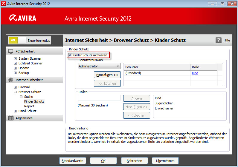This screenshot has height=167, width=238.
Task: Click the role name input field
Action: pos(99,98)
